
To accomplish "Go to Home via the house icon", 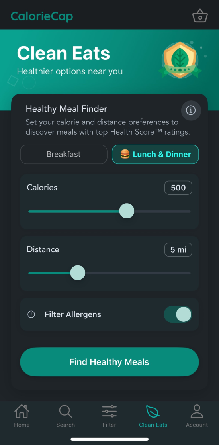I will point(22,411).
